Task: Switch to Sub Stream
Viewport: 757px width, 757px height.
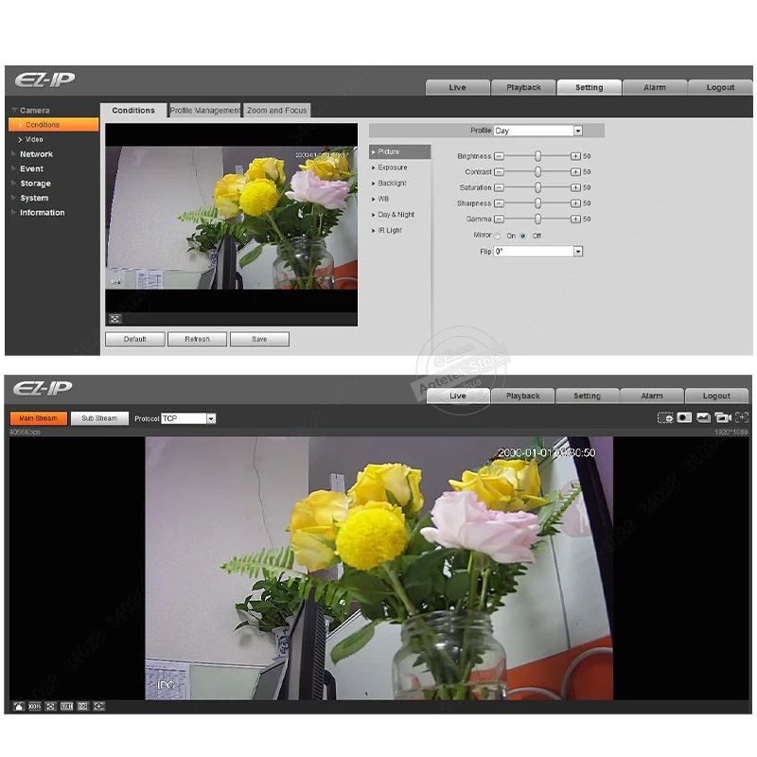Action: (99, 418)
